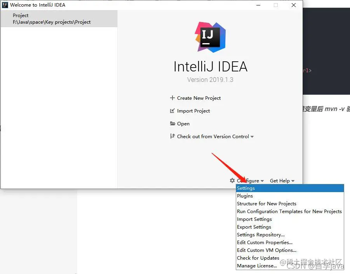This screenshot has width=350, height=274.
Task: Select Edit Custom VM Options...
Action: [x=290, y=250]
